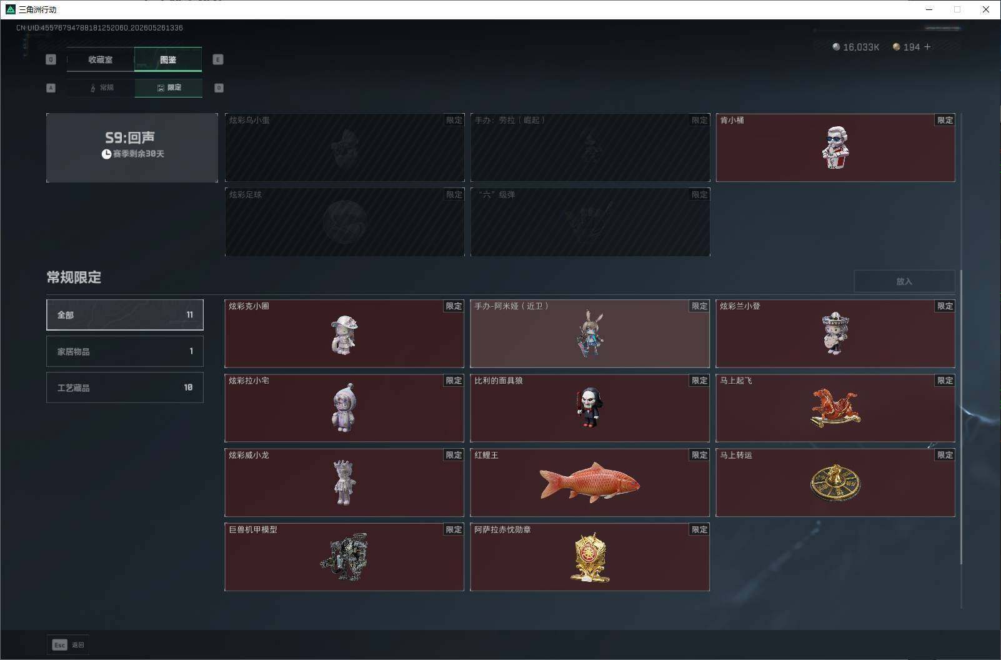This screenshot has width=1001, height=660.
Task: Click the Q key hint icon
Action: tap(51, 59)
